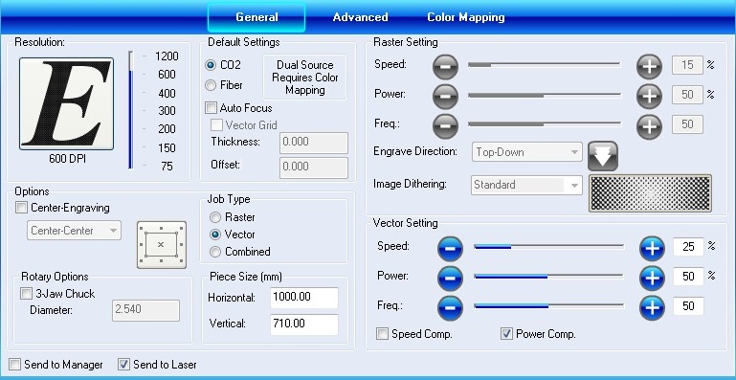Image resolution: width=736 pixels, height=380 pixels.
Task: Click the Vector Freq. slider track
Action: point(549,305)
